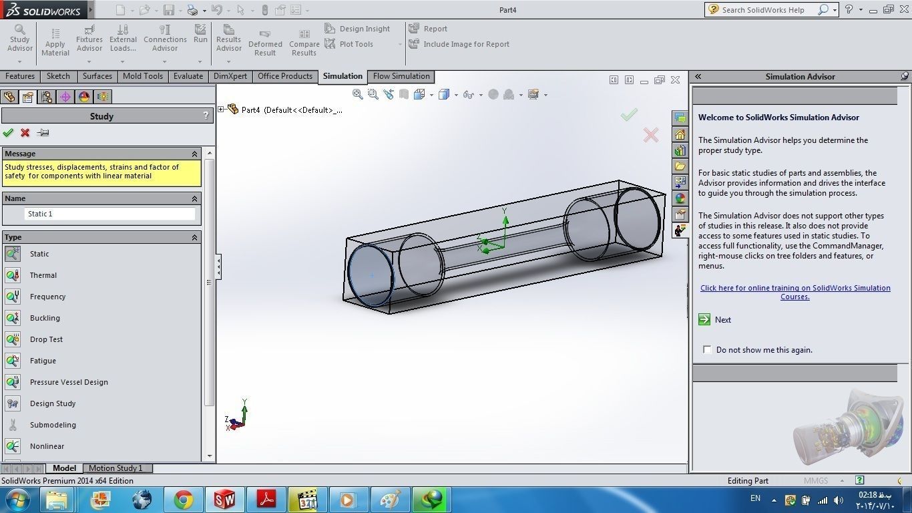Open the Motion Study 1 tab
Viewport: 912px width, 513px height.
click(116, 468)
